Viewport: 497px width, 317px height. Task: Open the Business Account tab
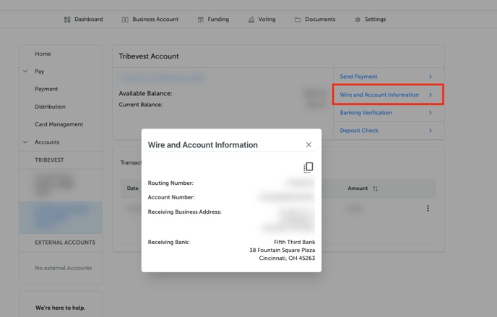coord(150,19)
